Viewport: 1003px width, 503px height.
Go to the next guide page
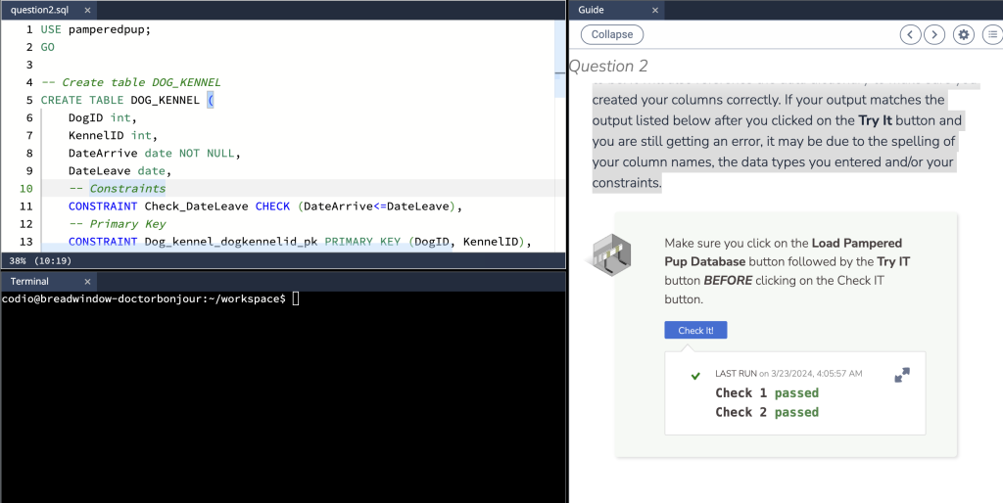pyautogui.click(x=934, y=34)
